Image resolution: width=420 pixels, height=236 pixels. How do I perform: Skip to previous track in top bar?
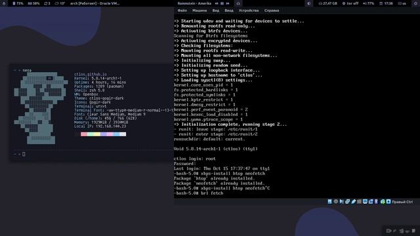pyautogui.click(x=217, y=3)
